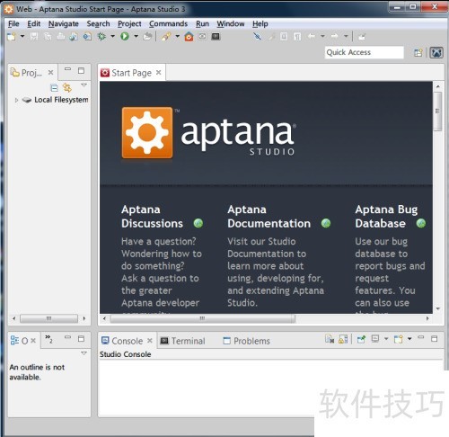Click the Open Perspective icon
This screenshot has height=437, width=449.
tap(418, 53)
